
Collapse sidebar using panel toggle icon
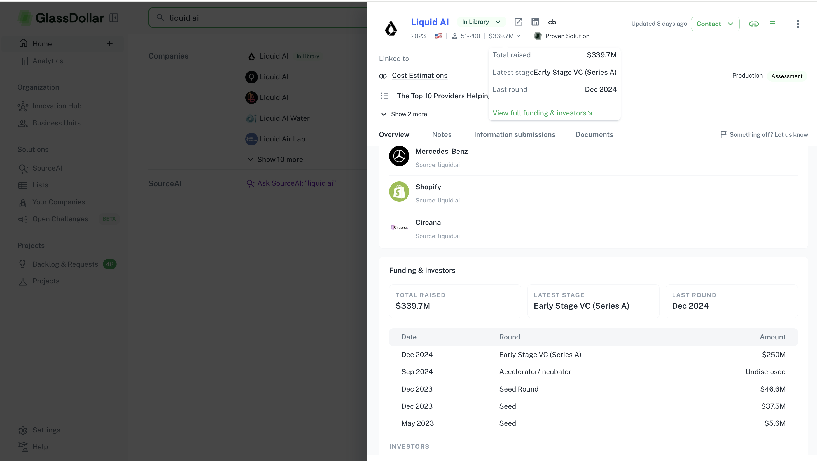[114, 18]
